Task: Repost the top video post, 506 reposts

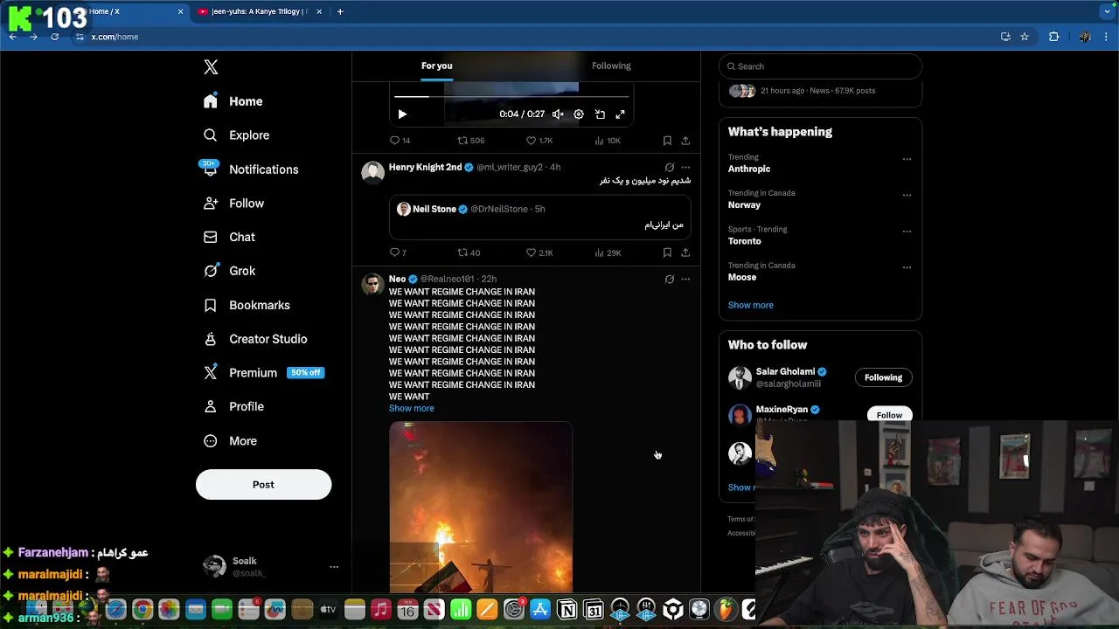Action: (471, 141)
